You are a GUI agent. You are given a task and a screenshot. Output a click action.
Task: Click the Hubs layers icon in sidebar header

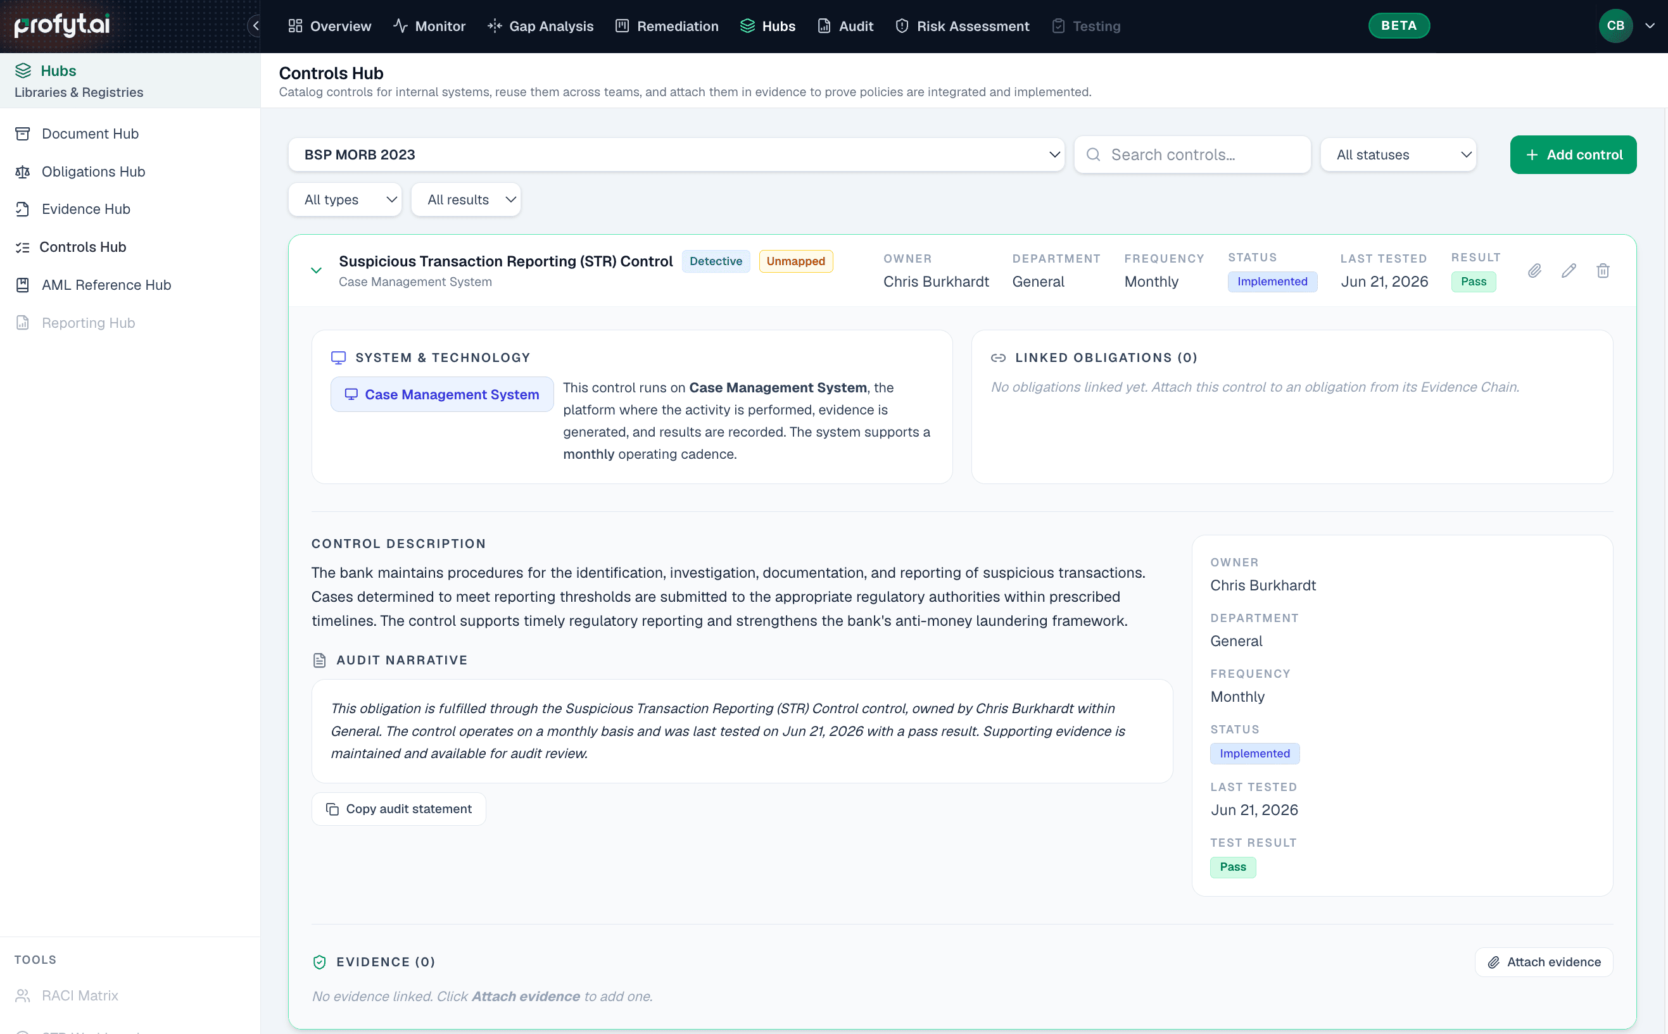click(23, 70)
